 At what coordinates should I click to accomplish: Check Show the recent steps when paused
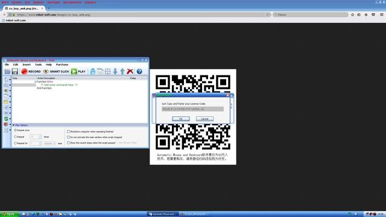click(x=68, y=143)
